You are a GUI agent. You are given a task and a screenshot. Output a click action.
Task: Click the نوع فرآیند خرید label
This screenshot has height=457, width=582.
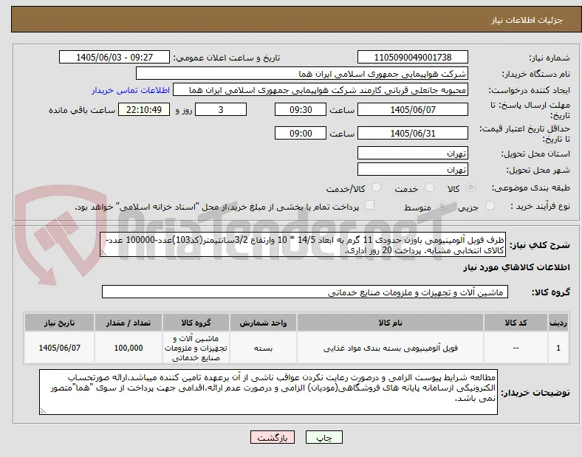(x=540, y=206)
